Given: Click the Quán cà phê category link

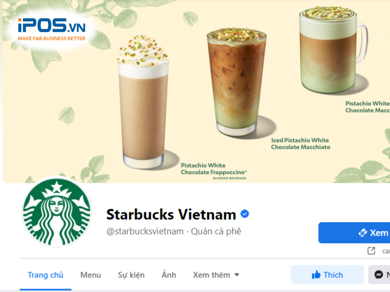Looking at the screenshot, I should coord(216,232).
